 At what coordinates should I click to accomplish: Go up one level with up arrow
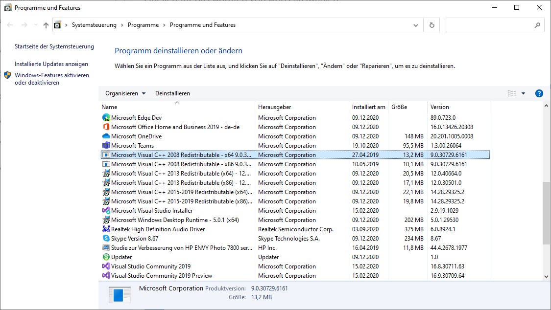pos(46,25)
